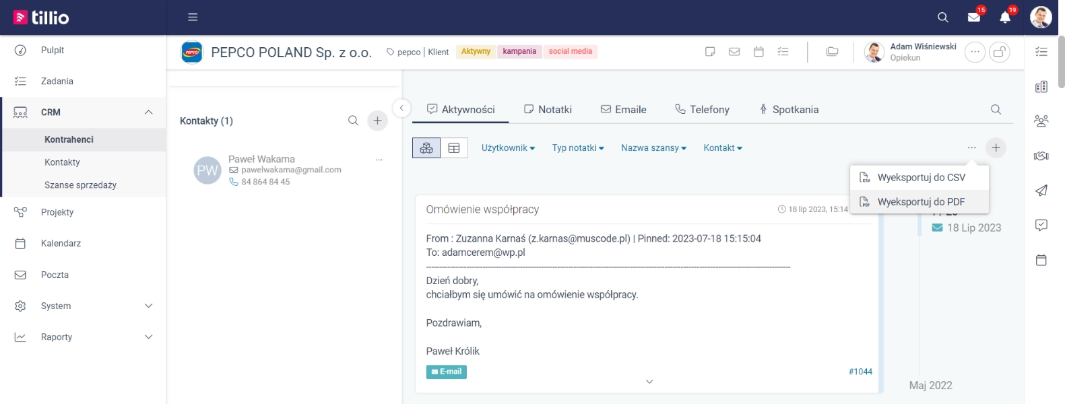Search contacts in Kontakty panel

point(353,121)
